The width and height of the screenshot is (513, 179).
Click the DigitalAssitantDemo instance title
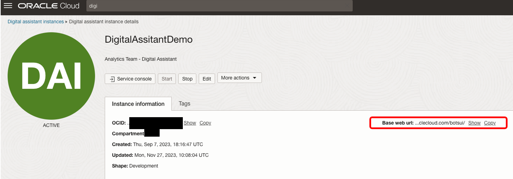click(x=149, y=40)
